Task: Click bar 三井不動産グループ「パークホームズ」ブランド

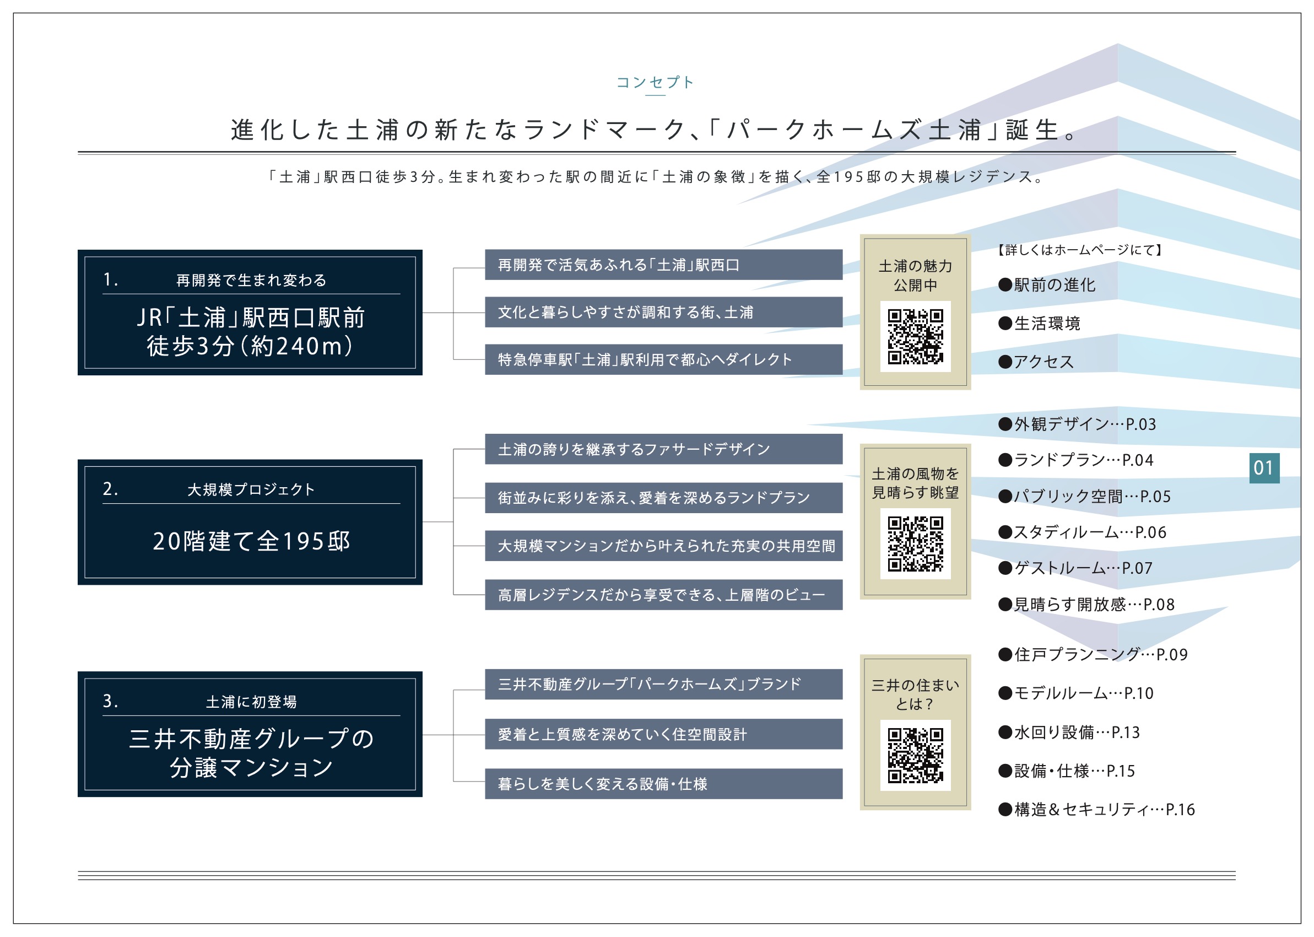Action: [664, 685]
